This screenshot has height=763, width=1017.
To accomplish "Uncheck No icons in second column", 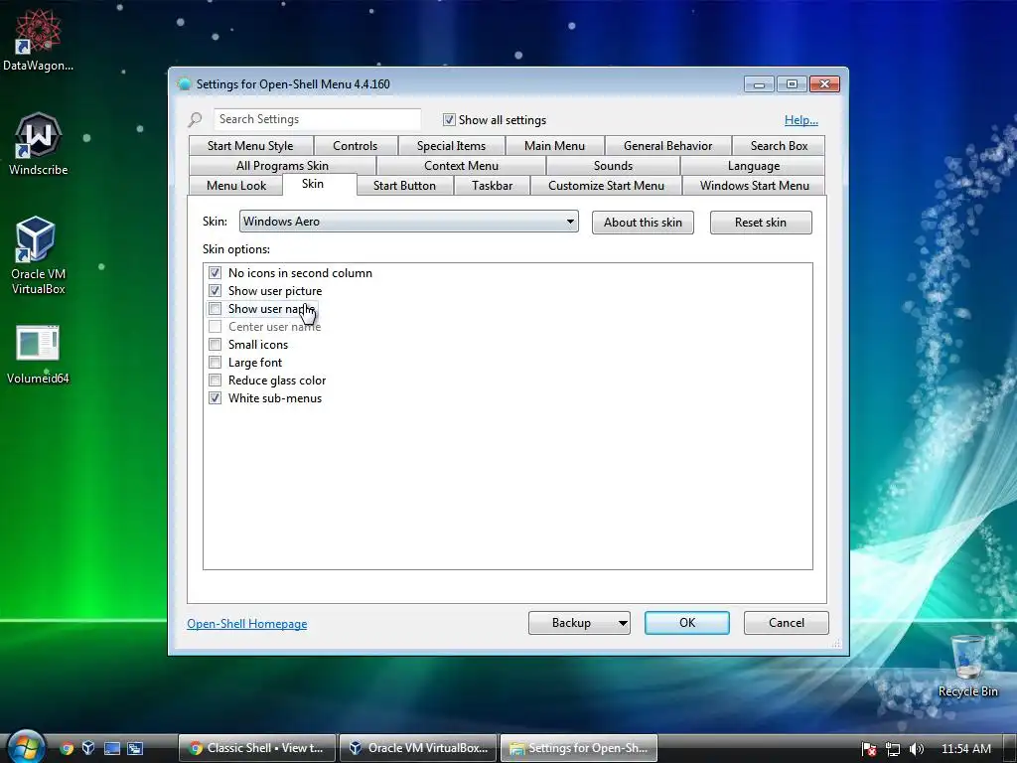I will pos(215,272).
